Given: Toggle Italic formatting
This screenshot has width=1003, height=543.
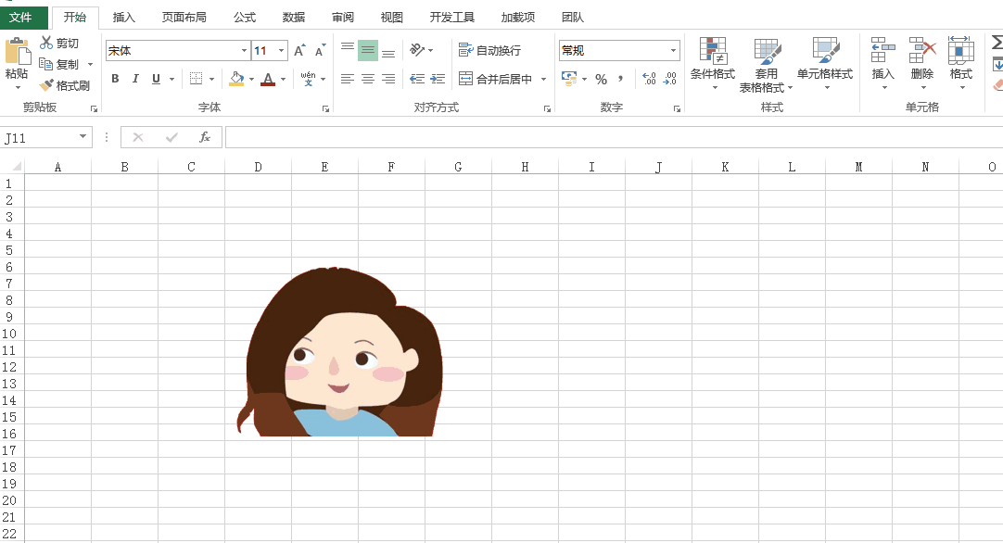Looking at the screenshot, I should (135, 79).
